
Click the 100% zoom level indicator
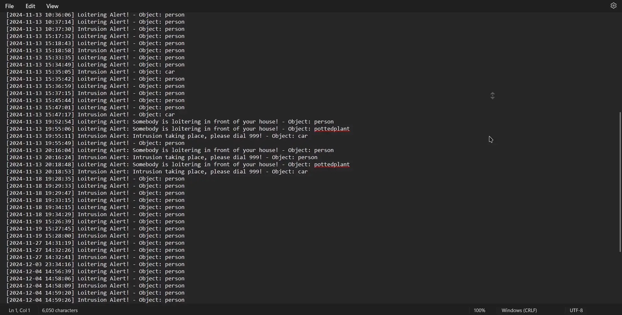pos(479,310)
